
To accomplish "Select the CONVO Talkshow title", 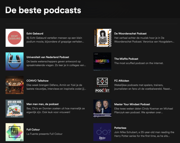I will pyautogui.click(x=37, y=81).
